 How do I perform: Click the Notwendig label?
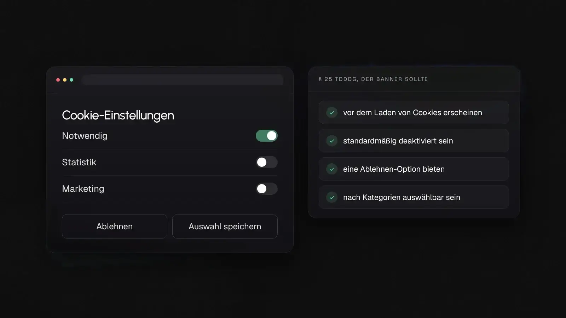(x=85, y=136)
